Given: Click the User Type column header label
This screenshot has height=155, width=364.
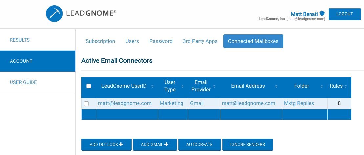Looking at the screenshot, I should 170,86.
